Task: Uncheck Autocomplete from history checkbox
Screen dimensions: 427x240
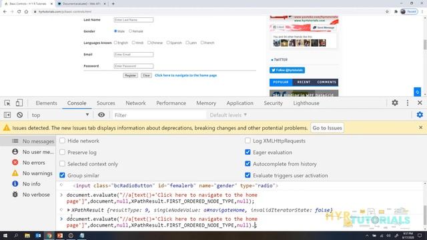Action: pyautogui.click(x=248, y=163)
